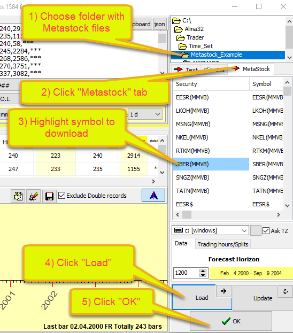Open the Trading hours/Splits tab
The image size is (293, 333).
coord(222,244)
